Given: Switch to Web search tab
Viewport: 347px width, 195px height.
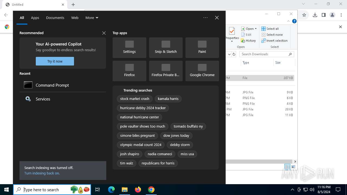Looking at the screenshot, I should click(x=75, y=18).
